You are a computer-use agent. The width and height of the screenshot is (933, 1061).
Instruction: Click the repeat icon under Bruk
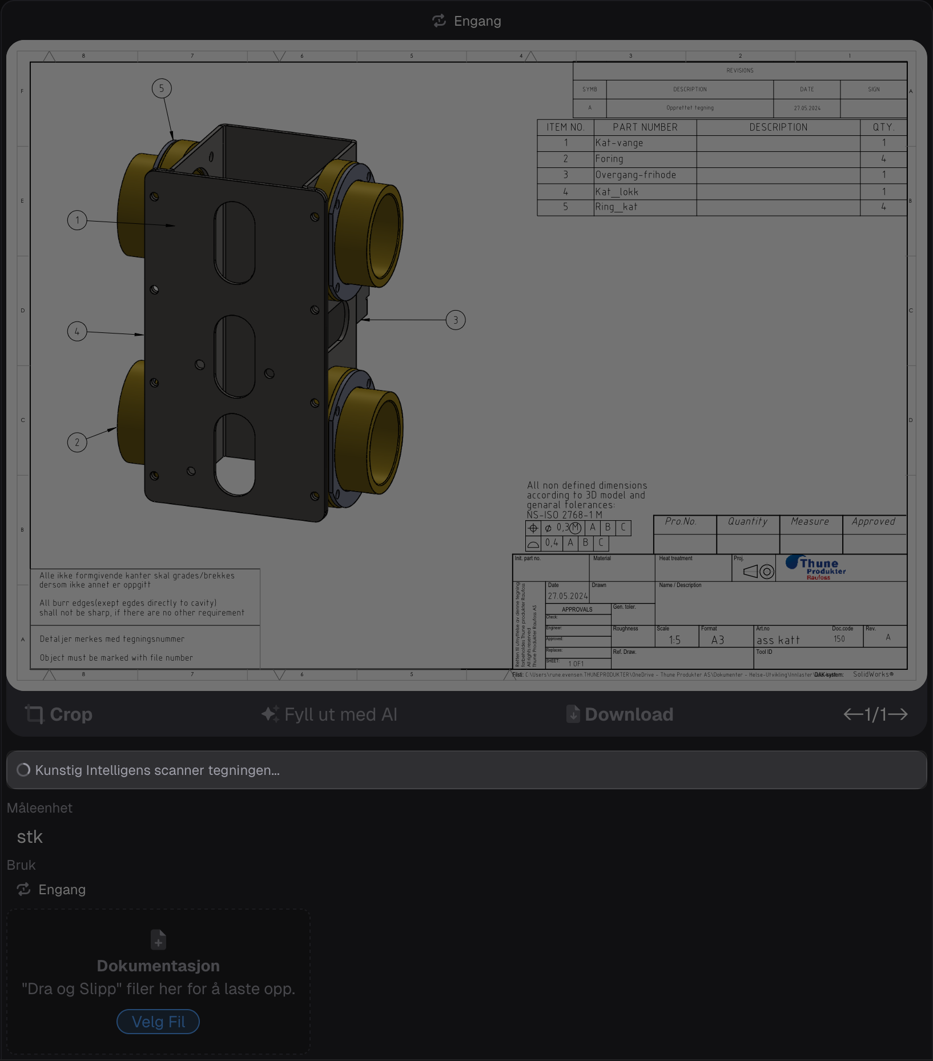23,890
